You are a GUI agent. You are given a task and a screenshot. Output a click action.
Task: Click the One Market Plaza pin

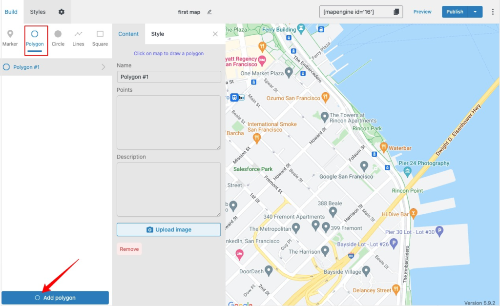[x=289, y=72]
